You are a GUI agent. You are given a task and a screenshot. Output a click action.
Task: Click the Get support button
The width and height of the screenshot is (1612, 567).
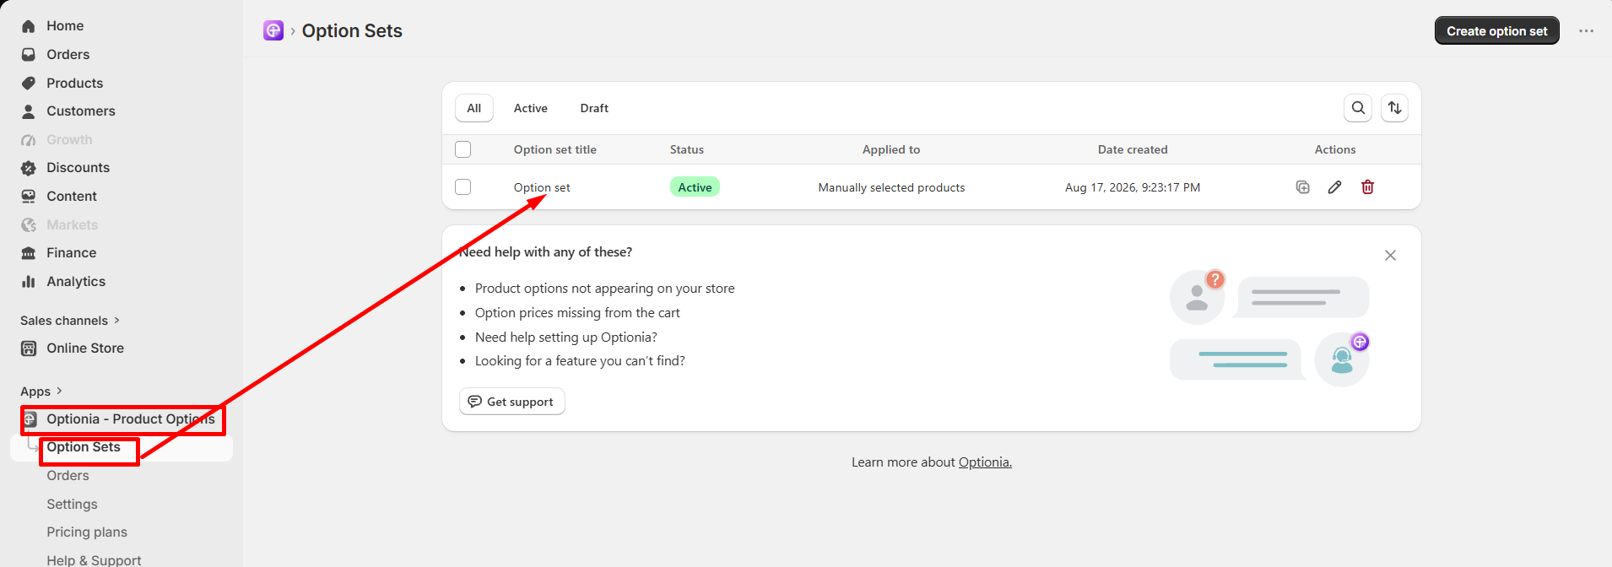click(x=512, y=402)
